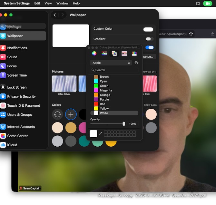Image resolution: width=216 pixels, height=205 pixels.
Task: Choose the pink iMac wallpaper thumbnail
Action: tap(150, 83)
